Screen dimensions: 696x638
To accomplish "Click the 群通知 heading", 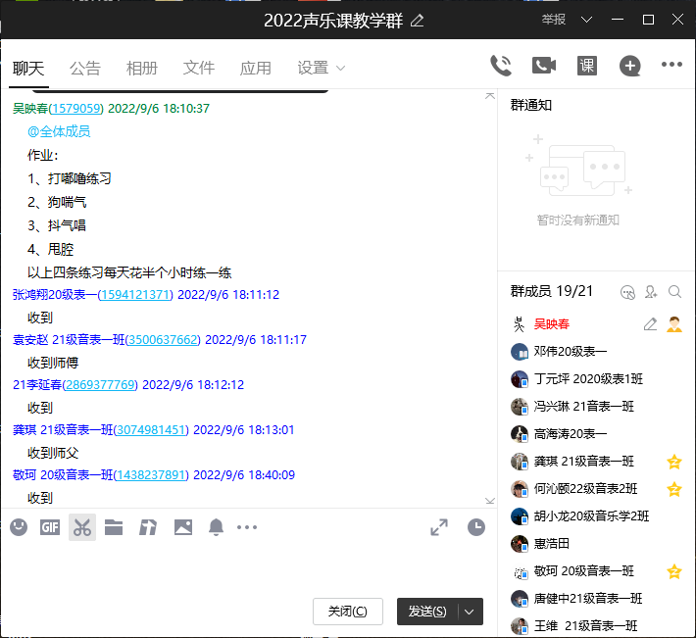I will [x=531, y=106].
